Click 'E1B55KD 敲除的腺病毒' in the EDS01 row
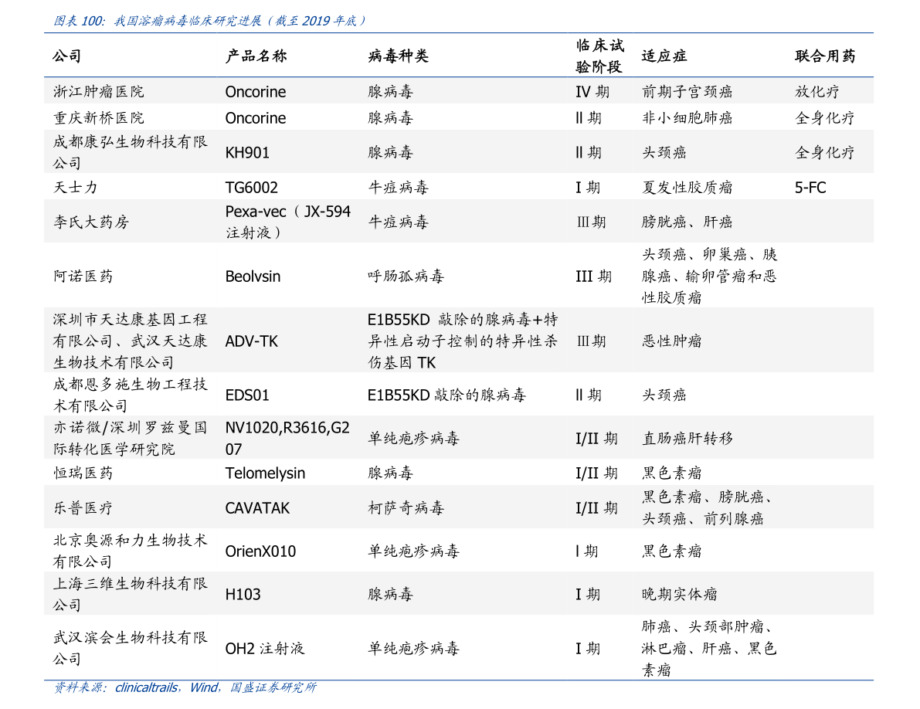 click(446, 395)
